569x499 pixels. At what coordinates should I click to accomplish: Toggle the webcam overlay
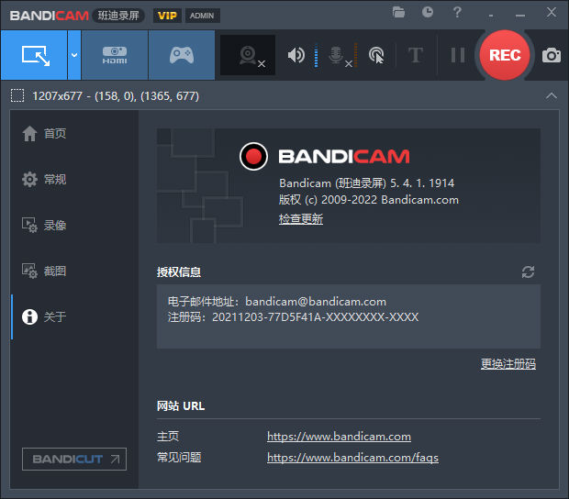(248, 55)
